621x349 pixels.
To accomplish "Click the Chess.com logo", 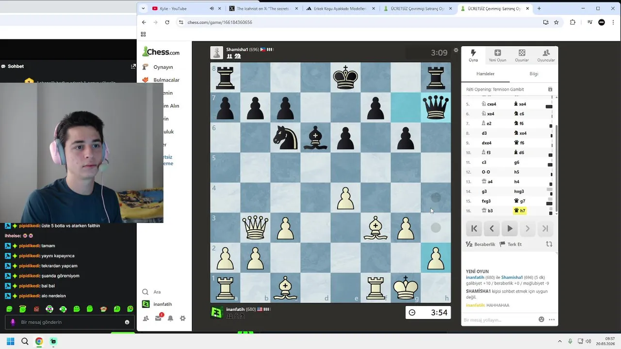I will 161,52.
